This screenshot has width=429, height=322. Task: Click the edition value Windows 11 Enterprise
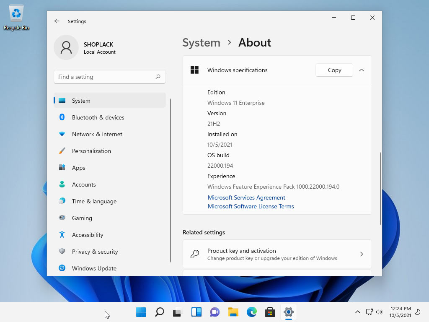click(236, 103)
